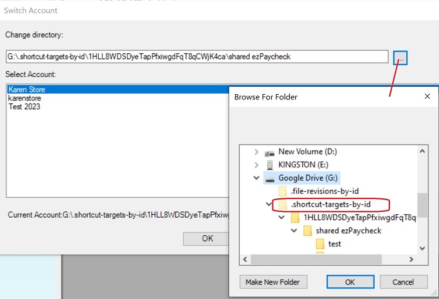Image resolution: width=439 pixels, height=299 pixels.
Task: Click the KINGSTON (E:) USB drive icon
Action: pos(269,165)
